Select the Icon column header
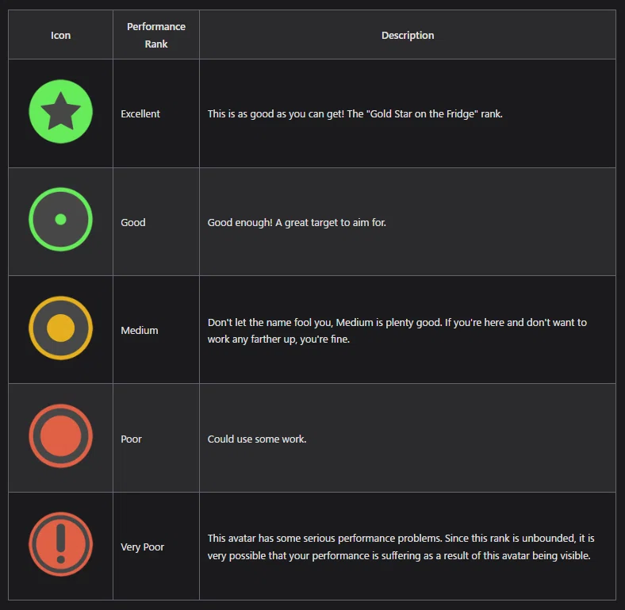Viewport: 625px width, 610px height. coord(60,35)
